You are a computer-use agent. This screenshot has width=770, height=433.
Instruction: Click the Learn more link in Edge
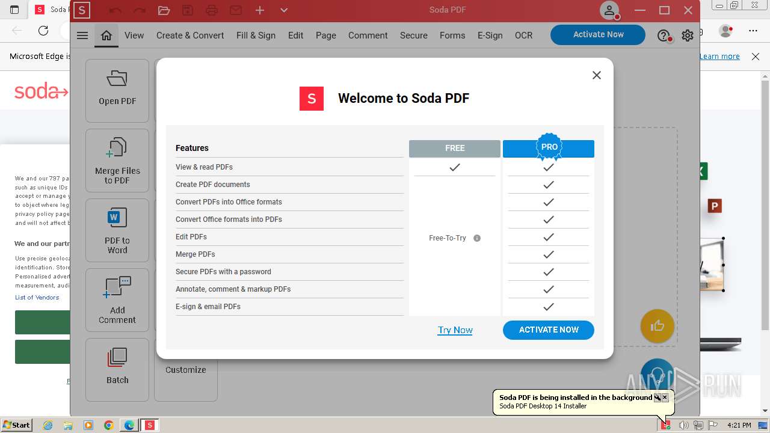[719, 56]
